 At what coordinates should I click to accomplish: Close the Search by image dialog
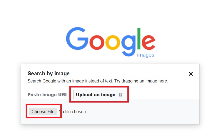[x=191, y=74]
